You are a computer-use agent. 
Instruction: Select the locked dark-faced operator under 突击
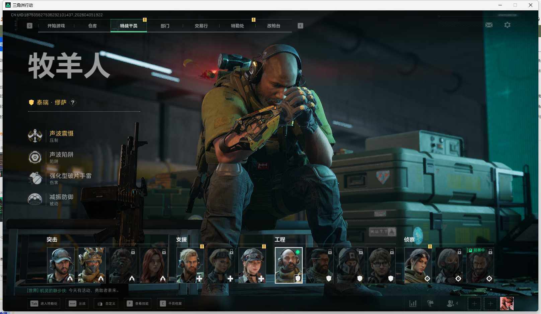tap(123, 265)
